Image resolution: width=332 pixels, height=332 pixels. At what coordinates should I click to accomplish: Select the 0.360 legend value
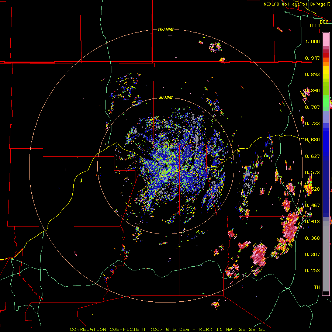tap(312, 238)
